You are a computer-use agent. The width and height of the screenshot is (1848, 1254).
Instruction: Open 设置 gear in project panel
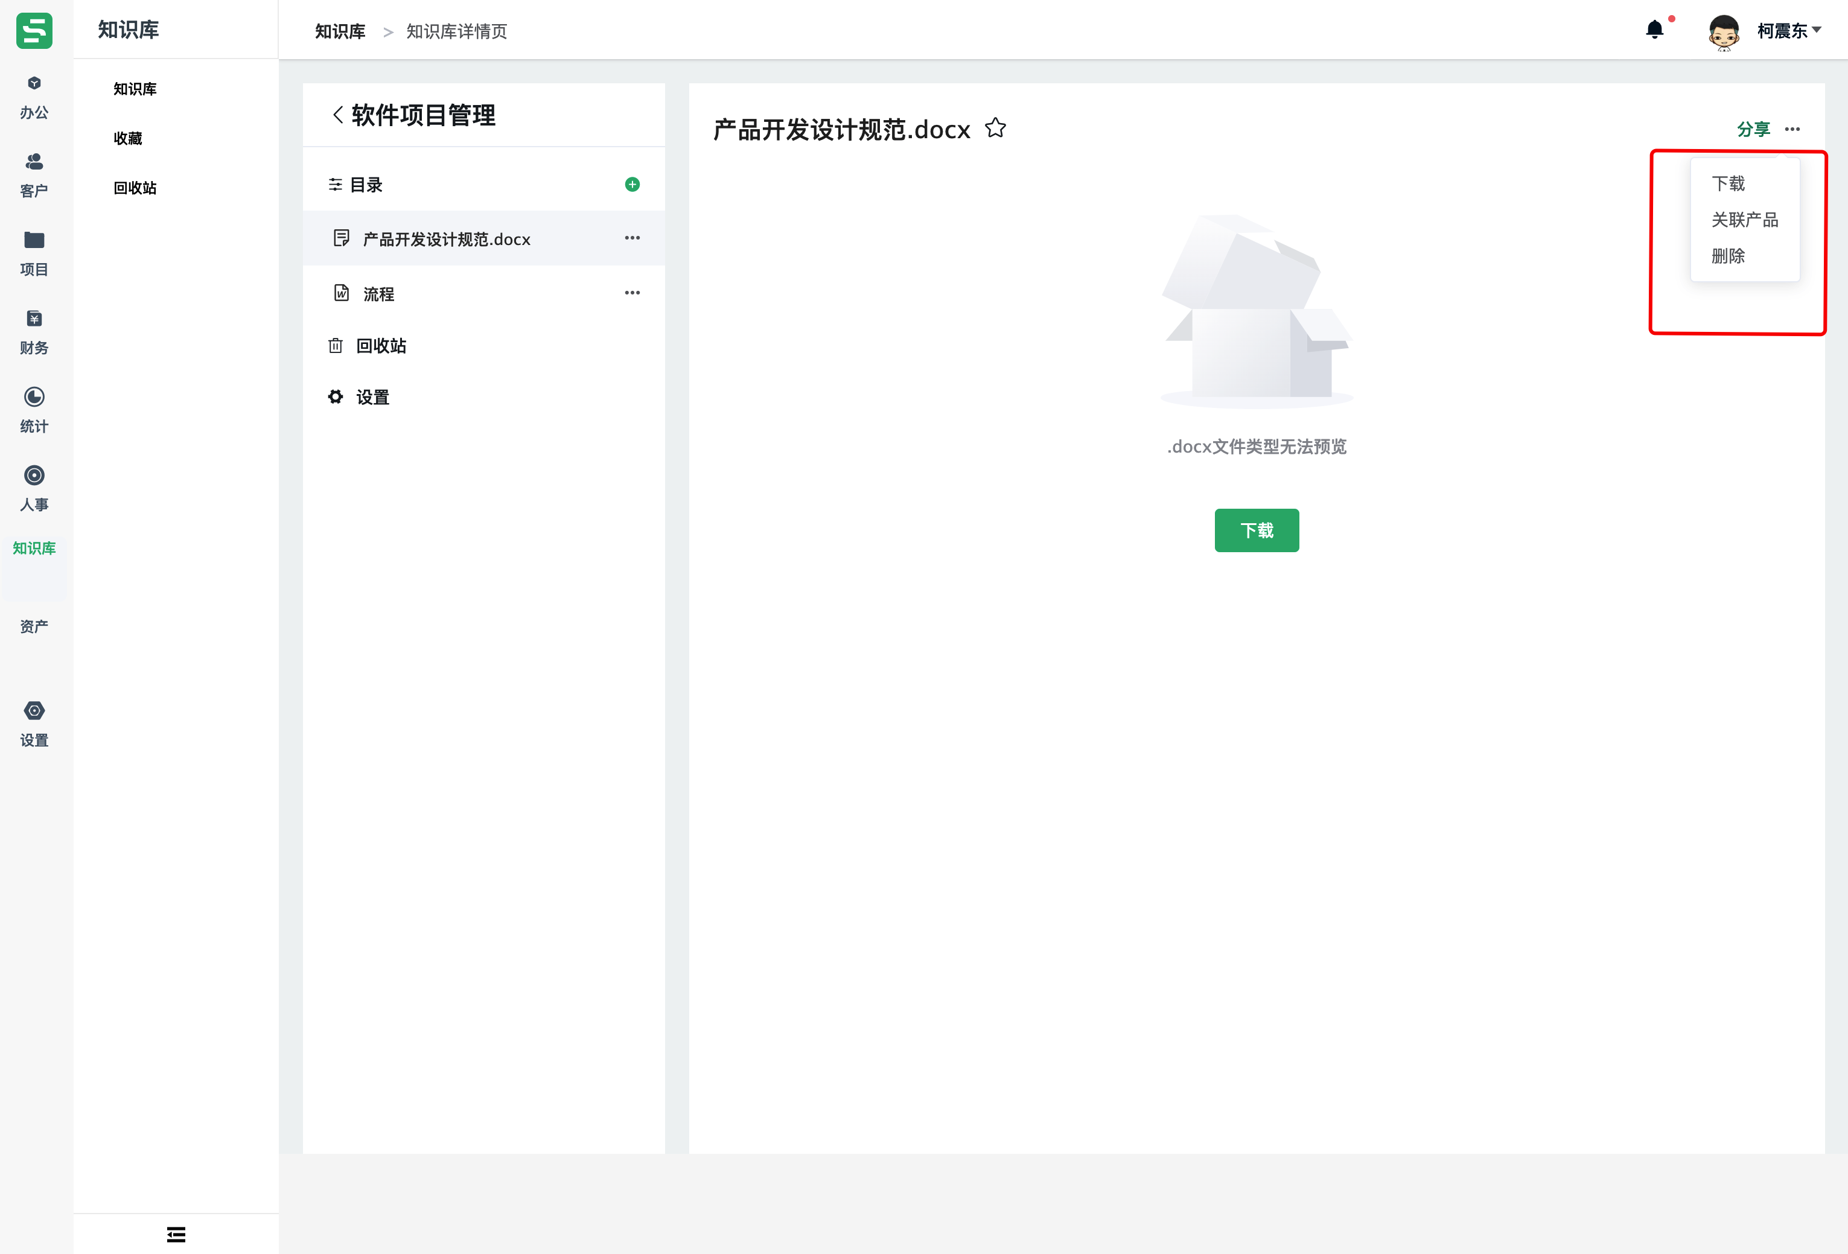point(360,397)
